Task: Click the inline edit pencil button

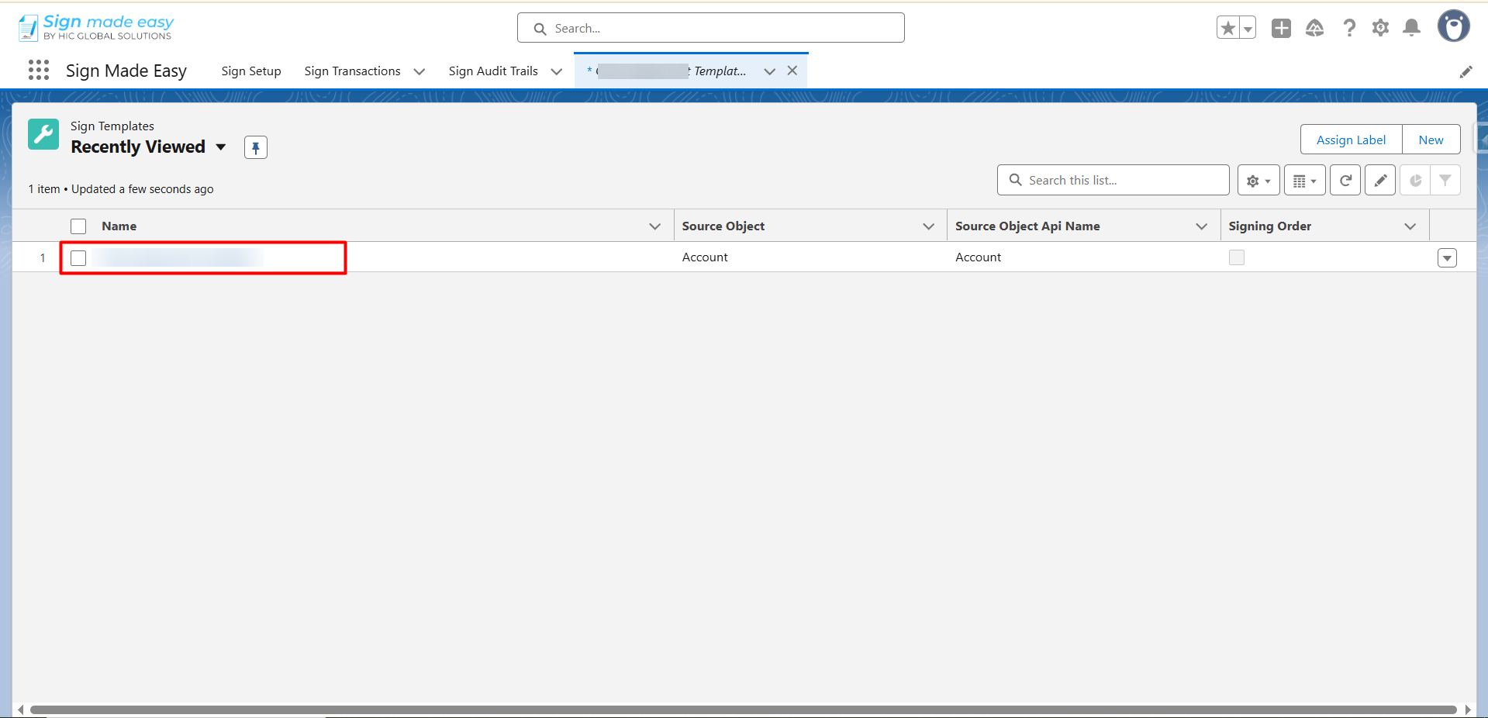Action: 1380,180
